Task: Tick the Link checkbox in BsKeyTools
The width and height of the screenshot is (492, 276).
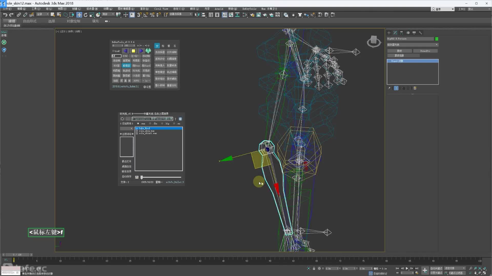Action: click(x=114, y=51)
